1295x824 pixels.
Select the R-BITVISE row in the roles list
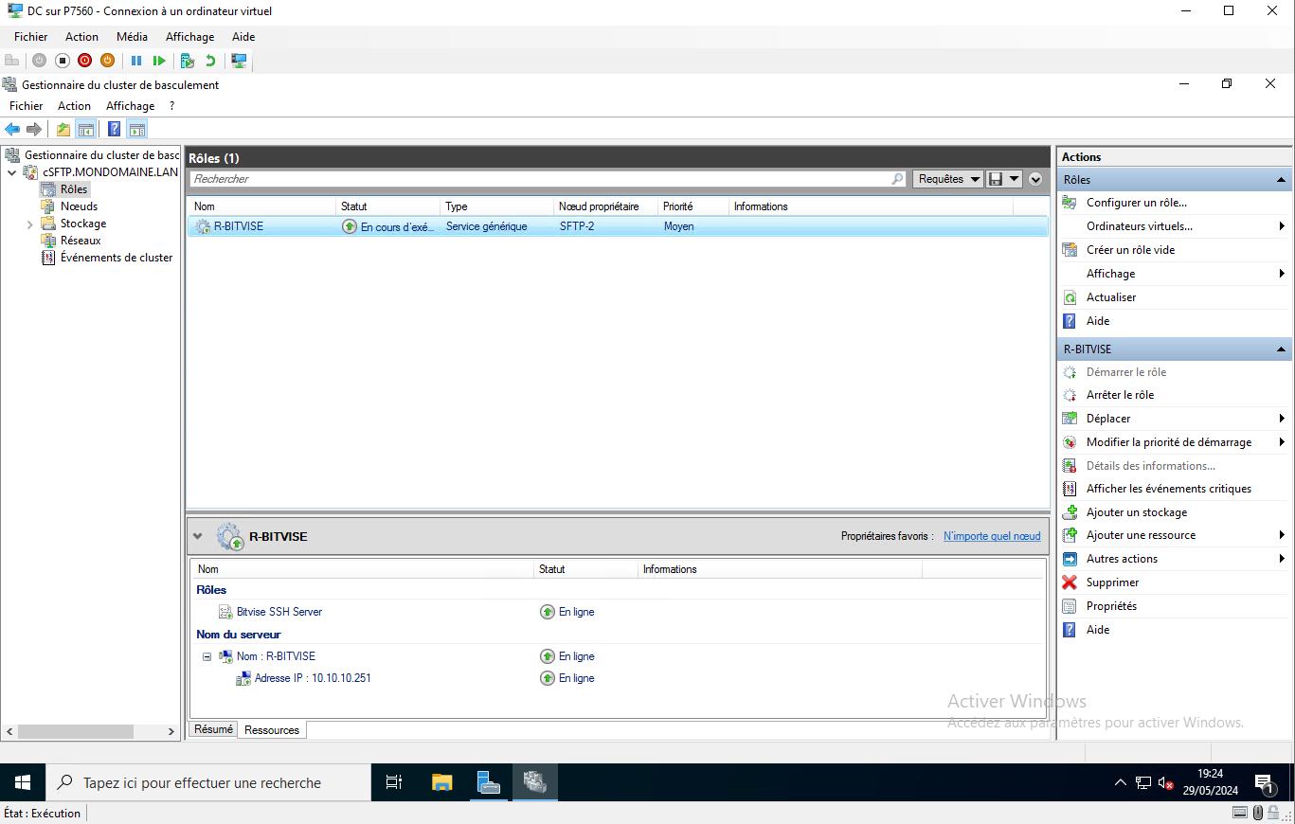pyautogui.click(x=618, y=226)
